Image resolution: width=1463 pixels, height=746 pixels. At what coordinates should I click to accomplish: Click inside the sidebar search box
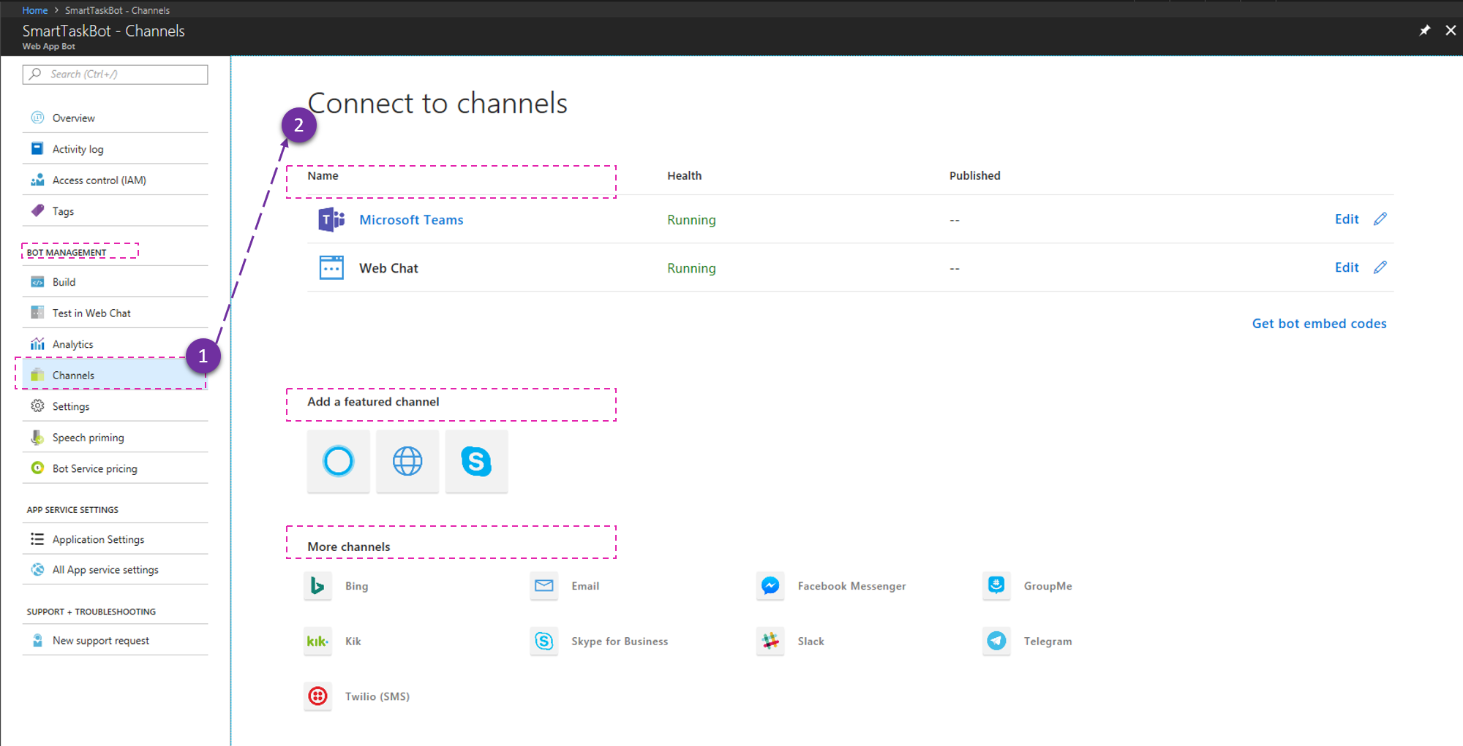[115, 74]
